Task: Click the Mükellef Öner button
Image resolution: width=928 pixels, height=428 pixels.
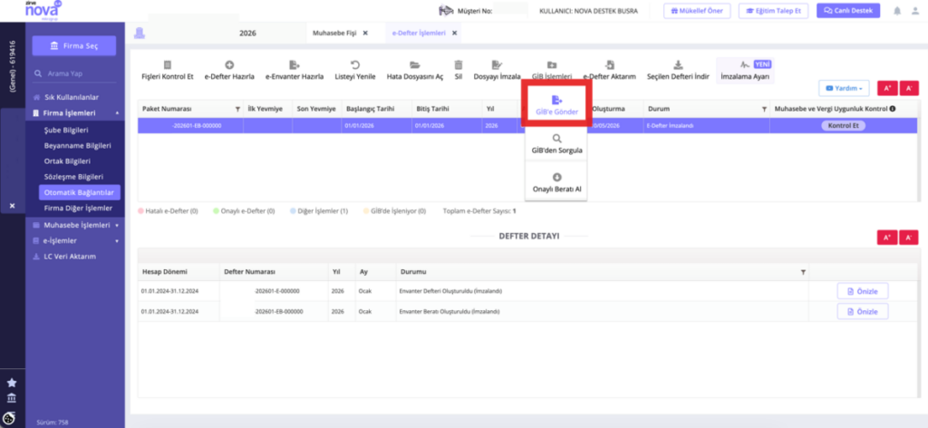Action: pyautogui.click(x=697, y=11)
